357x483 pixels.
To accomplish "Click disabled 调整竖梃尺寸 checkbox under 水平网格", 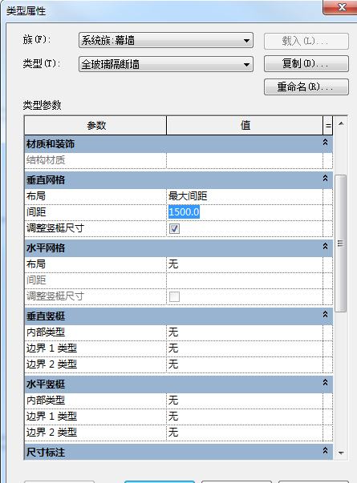I will [174, 296].
